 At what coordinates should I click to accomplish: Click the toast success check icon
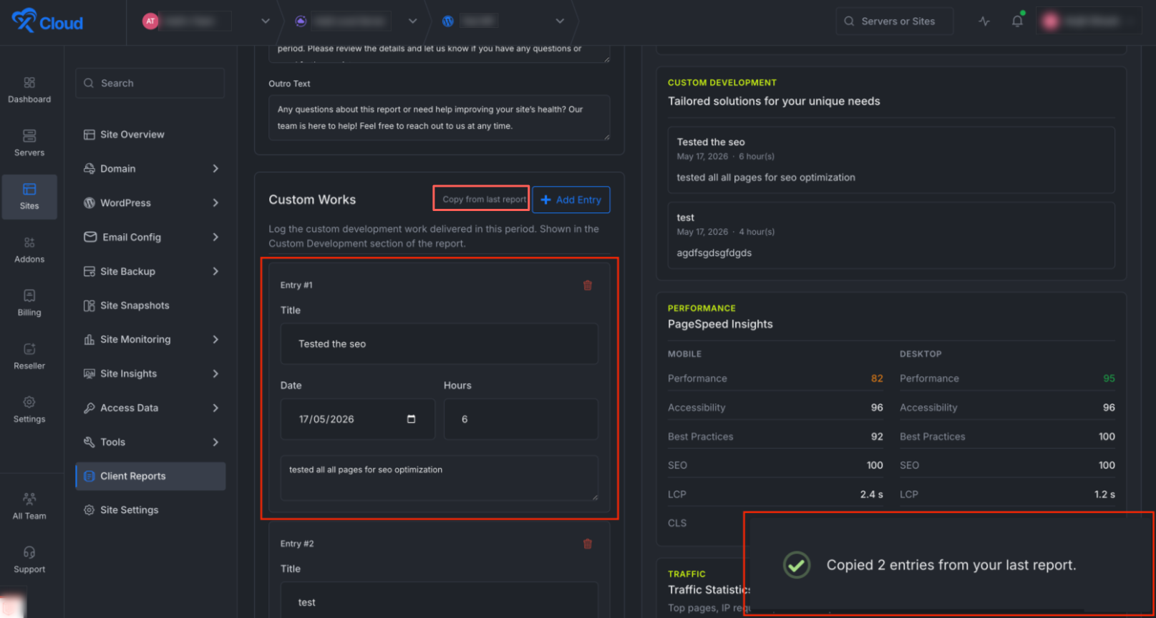pyautogui.click(x=797, y=565)
